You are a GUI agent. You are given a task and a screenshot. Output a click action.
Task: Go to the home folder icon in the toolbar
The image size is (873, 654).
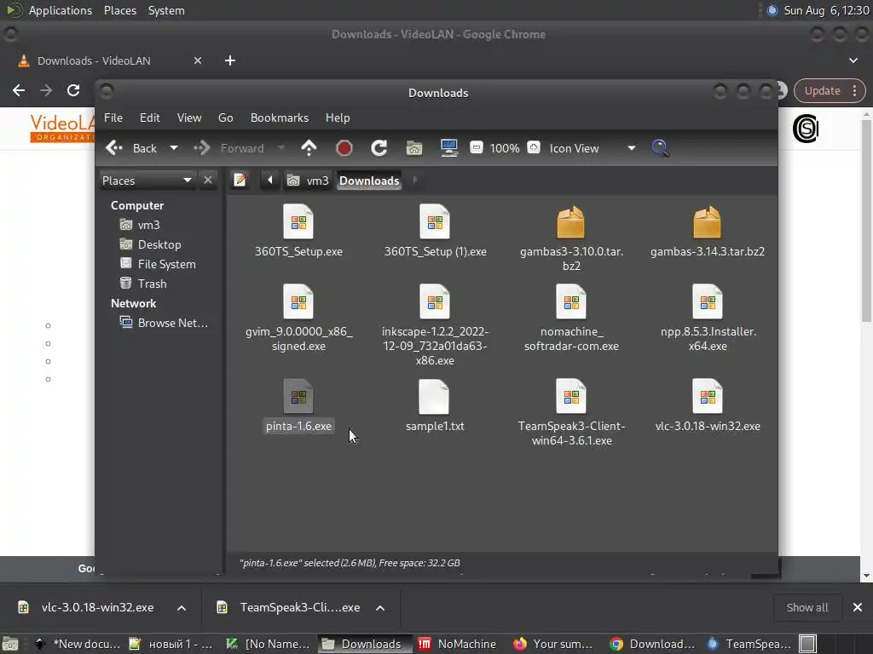414,148
